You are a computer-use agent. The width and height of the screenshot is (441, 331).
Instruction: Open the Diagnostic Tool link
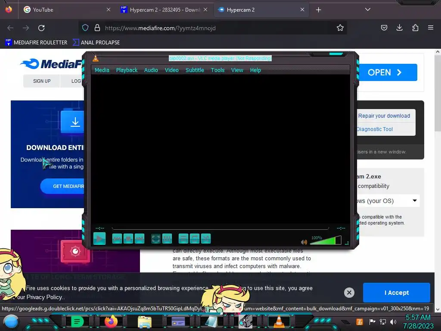375,129
